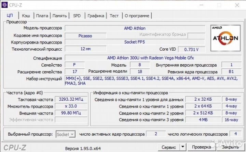Click the 12 нм technology value
The width and height of the screenshot is (246, 152).
tap(85, 49)
